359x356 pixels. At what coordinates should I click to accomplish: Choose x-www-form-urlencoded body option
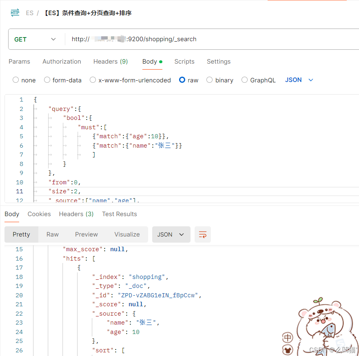93,80
